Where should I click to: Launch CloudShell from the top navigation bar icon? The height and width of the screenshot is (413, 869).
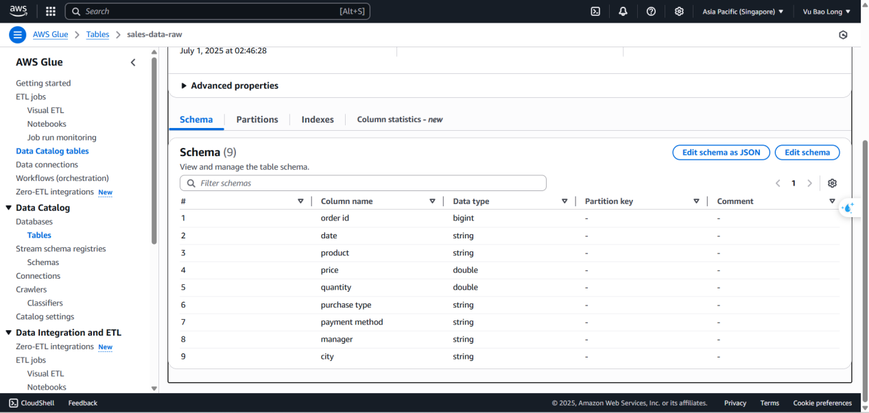[x=596, y=11]
